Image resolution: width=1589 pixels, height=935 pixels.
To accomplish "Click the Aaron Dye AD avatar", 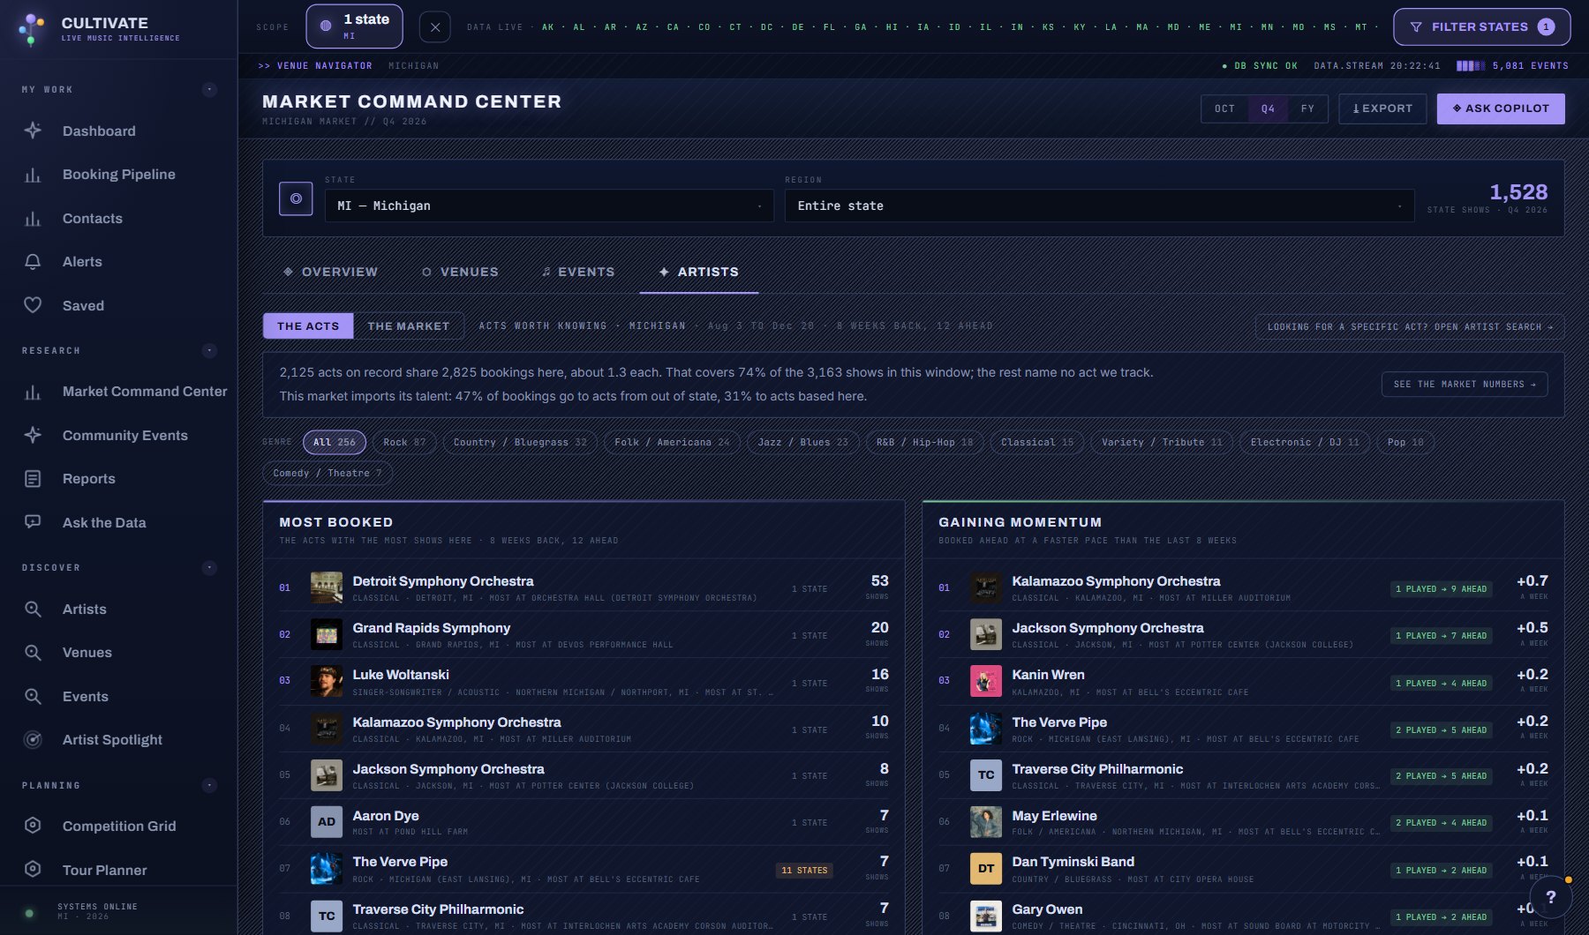I will (x=327, y=822).
